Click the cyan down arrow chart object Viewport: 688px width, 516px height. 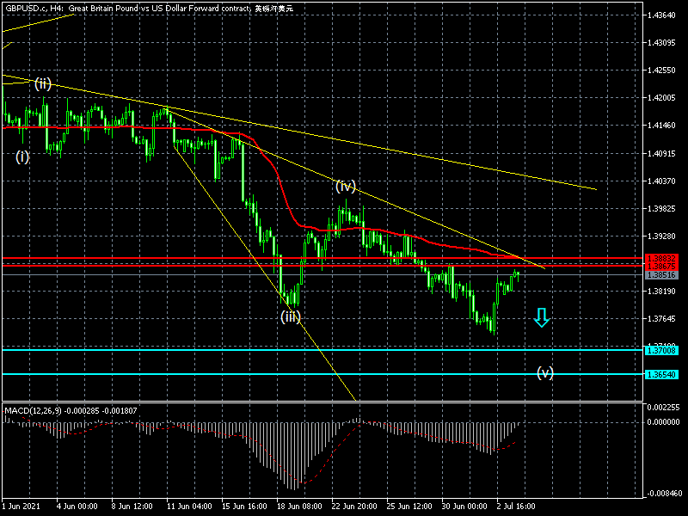542,317
